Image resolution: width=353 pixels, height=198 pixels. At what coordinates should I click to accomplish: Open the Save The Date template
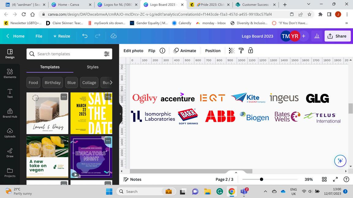tap(91, 113)
